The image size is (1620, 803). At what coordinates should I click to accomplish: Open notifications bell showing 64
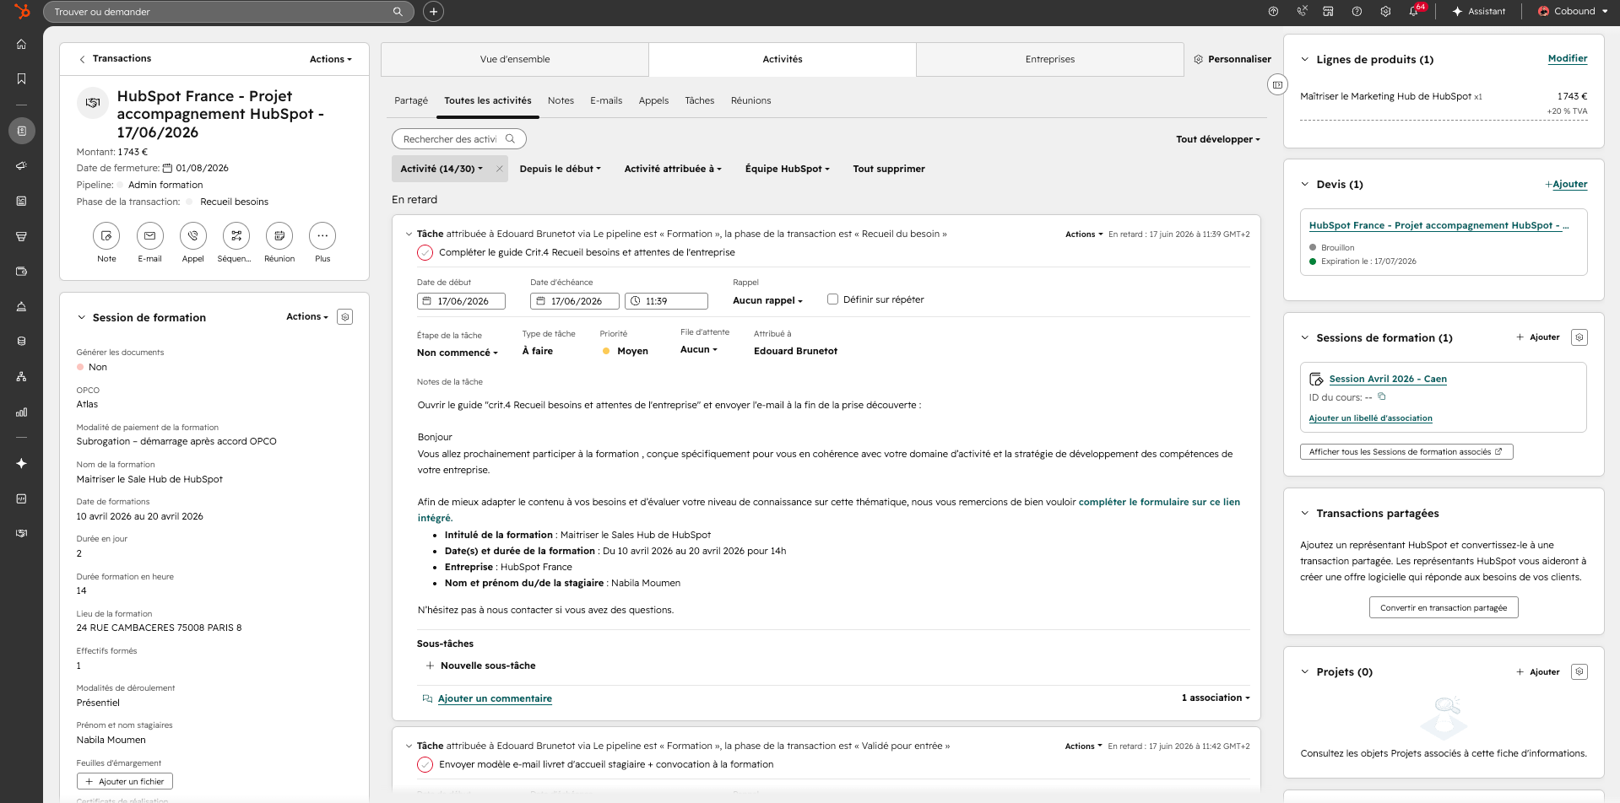pos(1414,12)
